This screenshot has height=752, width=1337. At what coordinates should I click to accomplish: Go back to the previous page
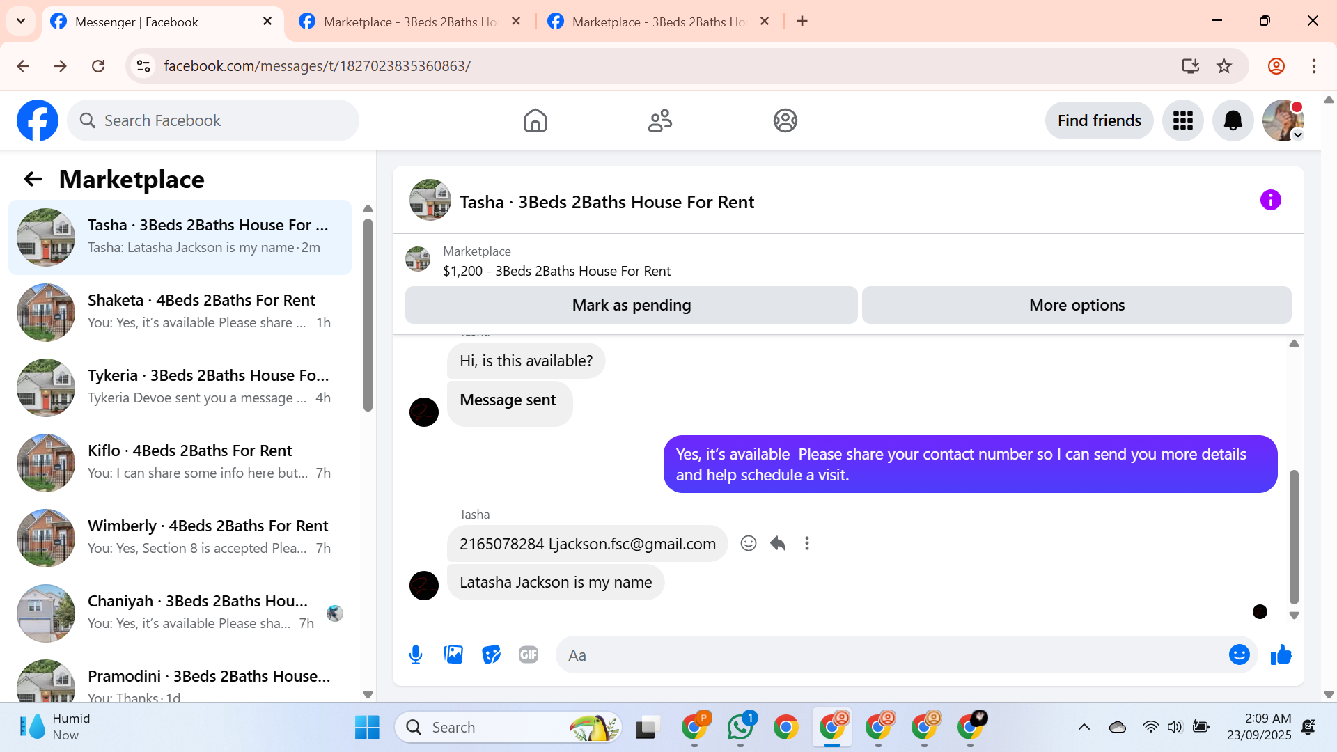(x=23, y=66)
